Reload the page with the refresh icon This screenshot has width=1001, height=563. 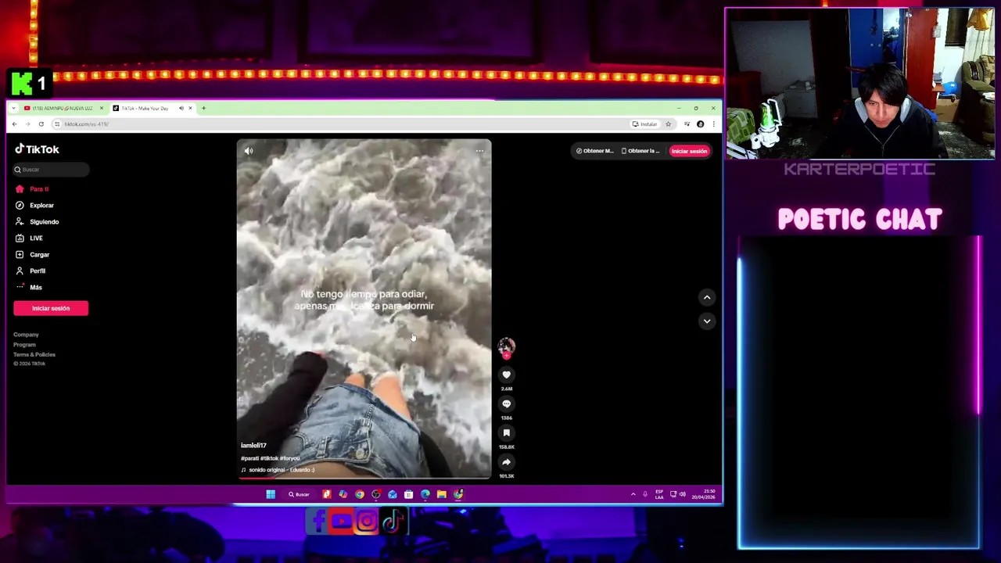(x=41, y=124)
